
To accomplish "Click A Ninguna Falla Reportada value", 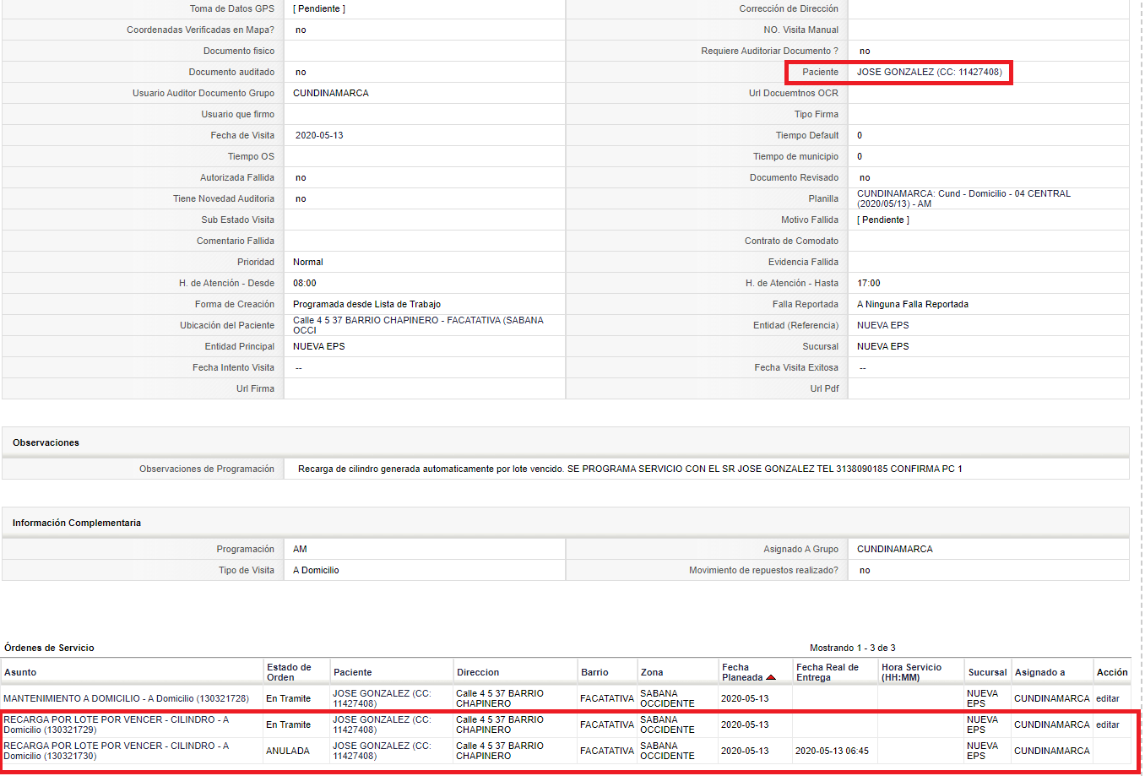I will click(913, 304).
